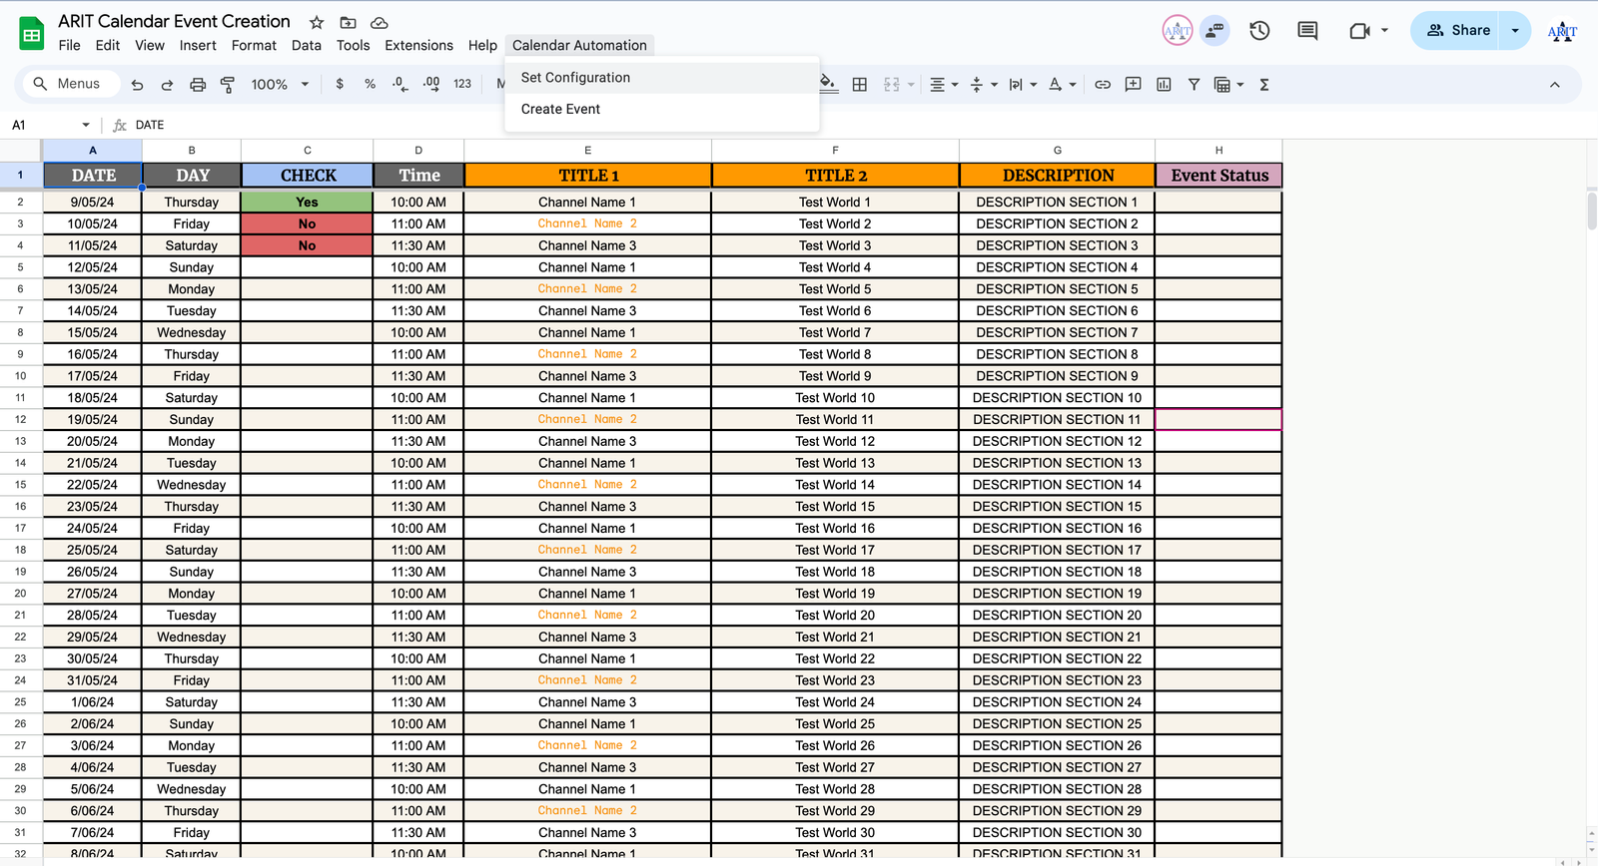Image resolution: width=1598 pixels, height=866 pixels.
Task: Open the zoom 100% dropdown
Action: point(280,85)
